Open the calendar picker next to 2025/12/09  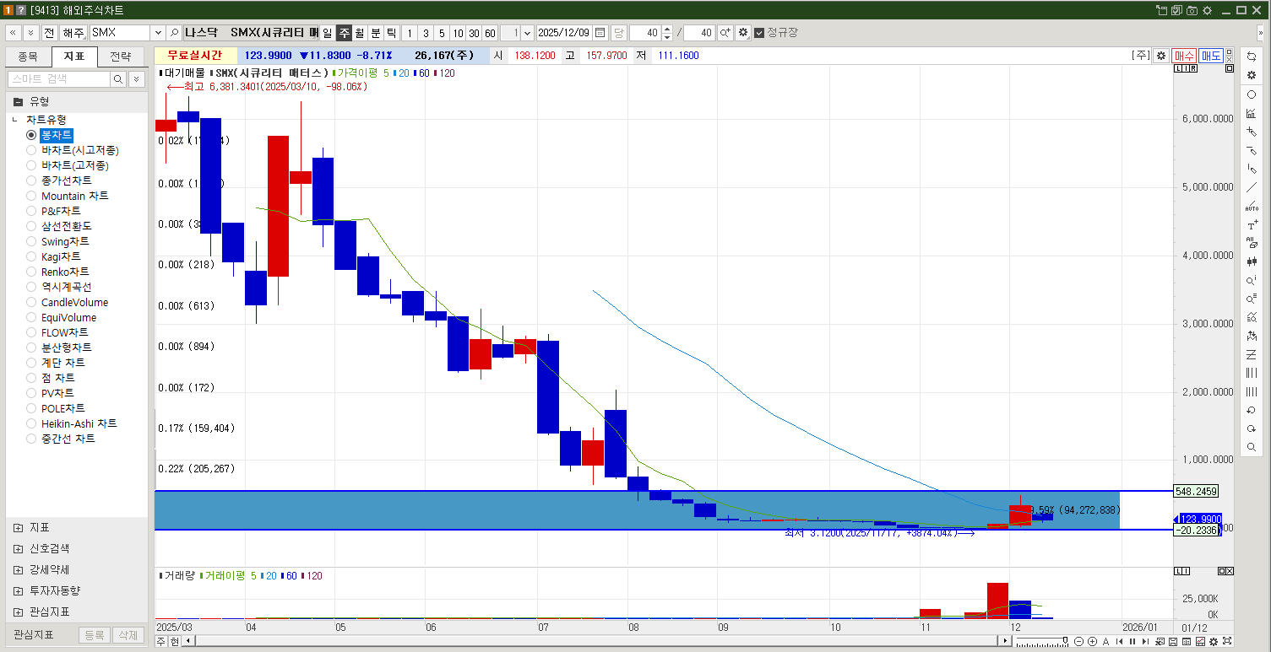[600, 33]
